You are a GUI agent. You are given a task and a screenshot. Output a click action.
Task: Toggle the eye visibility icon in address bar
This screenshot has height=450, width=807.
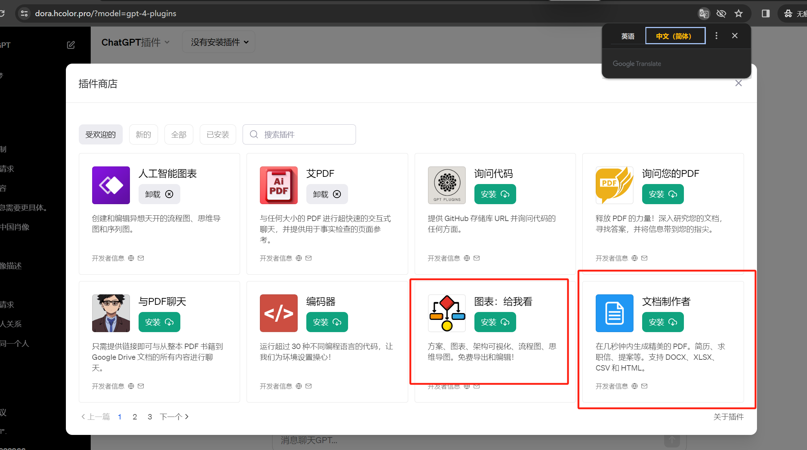(721, 13)
